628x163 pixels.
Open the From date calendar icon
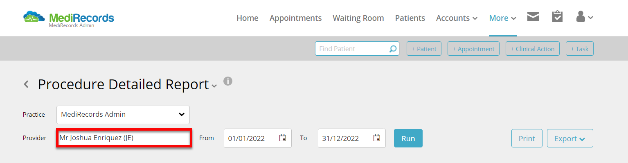click(x=283, y=138)
